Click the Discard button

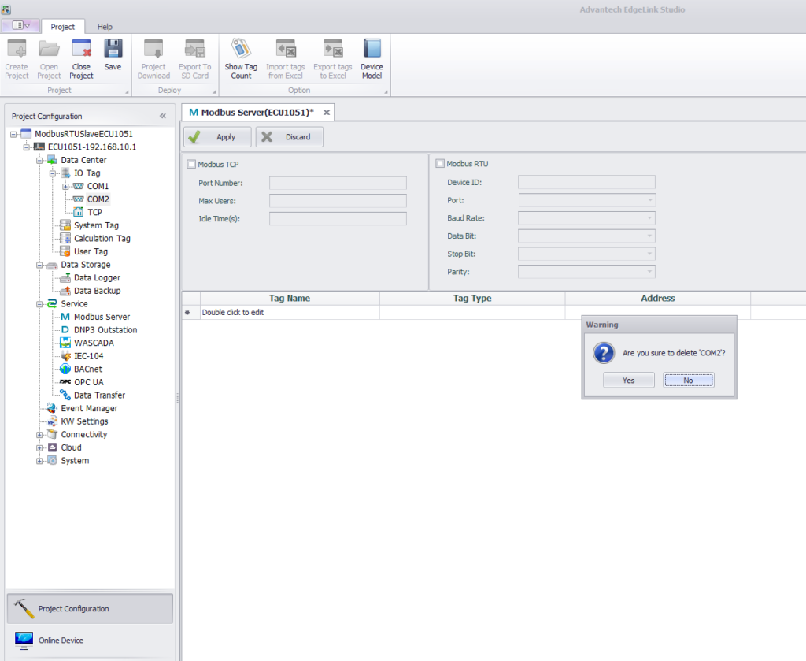[x=290, y=137]
